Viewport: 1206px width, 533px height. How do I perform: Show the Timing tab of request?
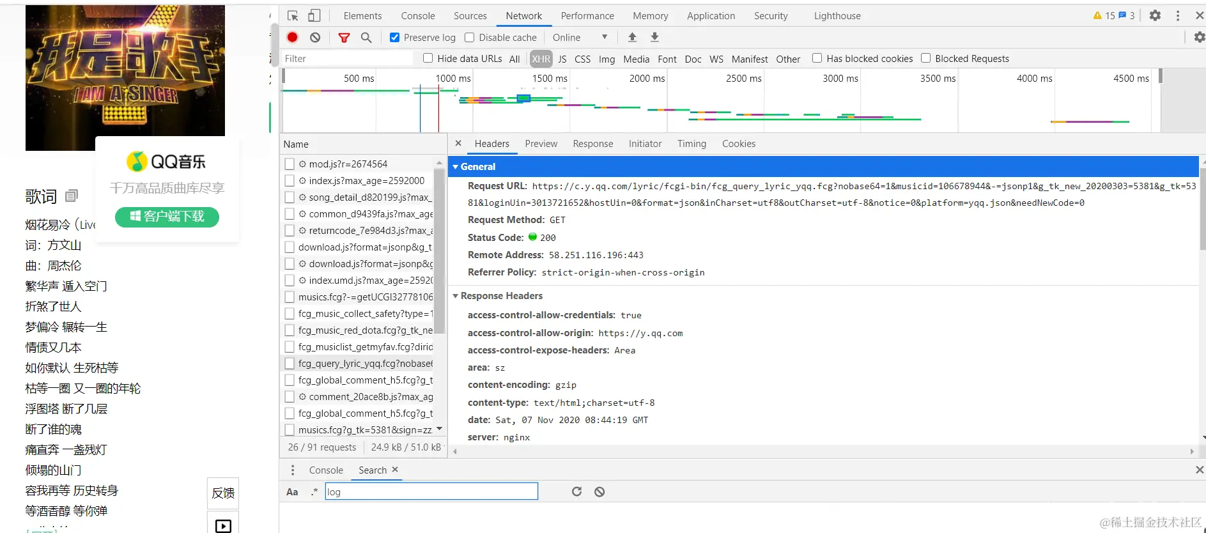[692, 144]
